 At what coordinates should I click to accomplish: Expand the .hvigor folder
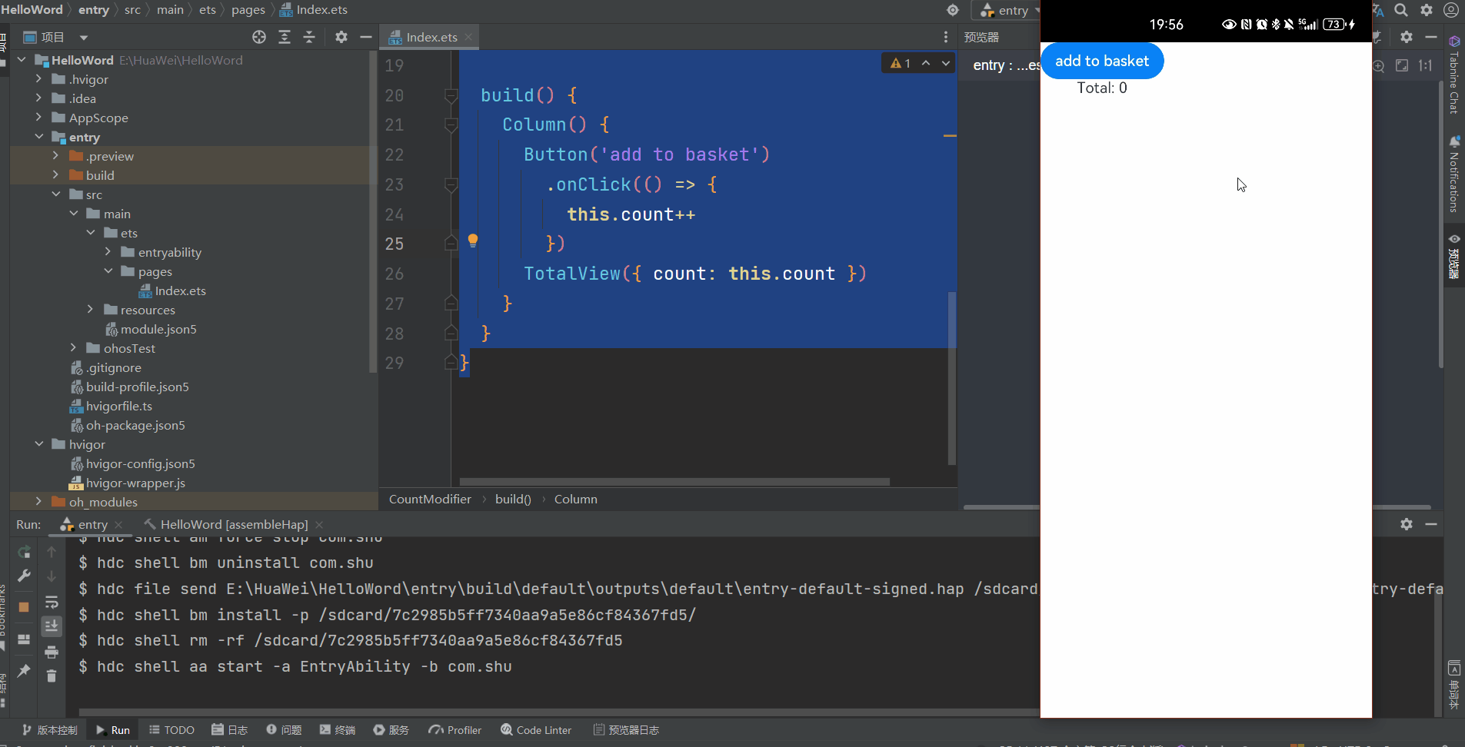coord(38,78)
